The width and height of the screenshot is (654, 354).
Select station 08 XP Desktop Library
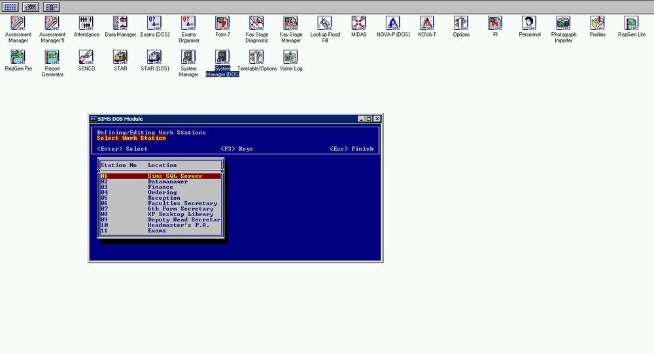click(161, 214)
